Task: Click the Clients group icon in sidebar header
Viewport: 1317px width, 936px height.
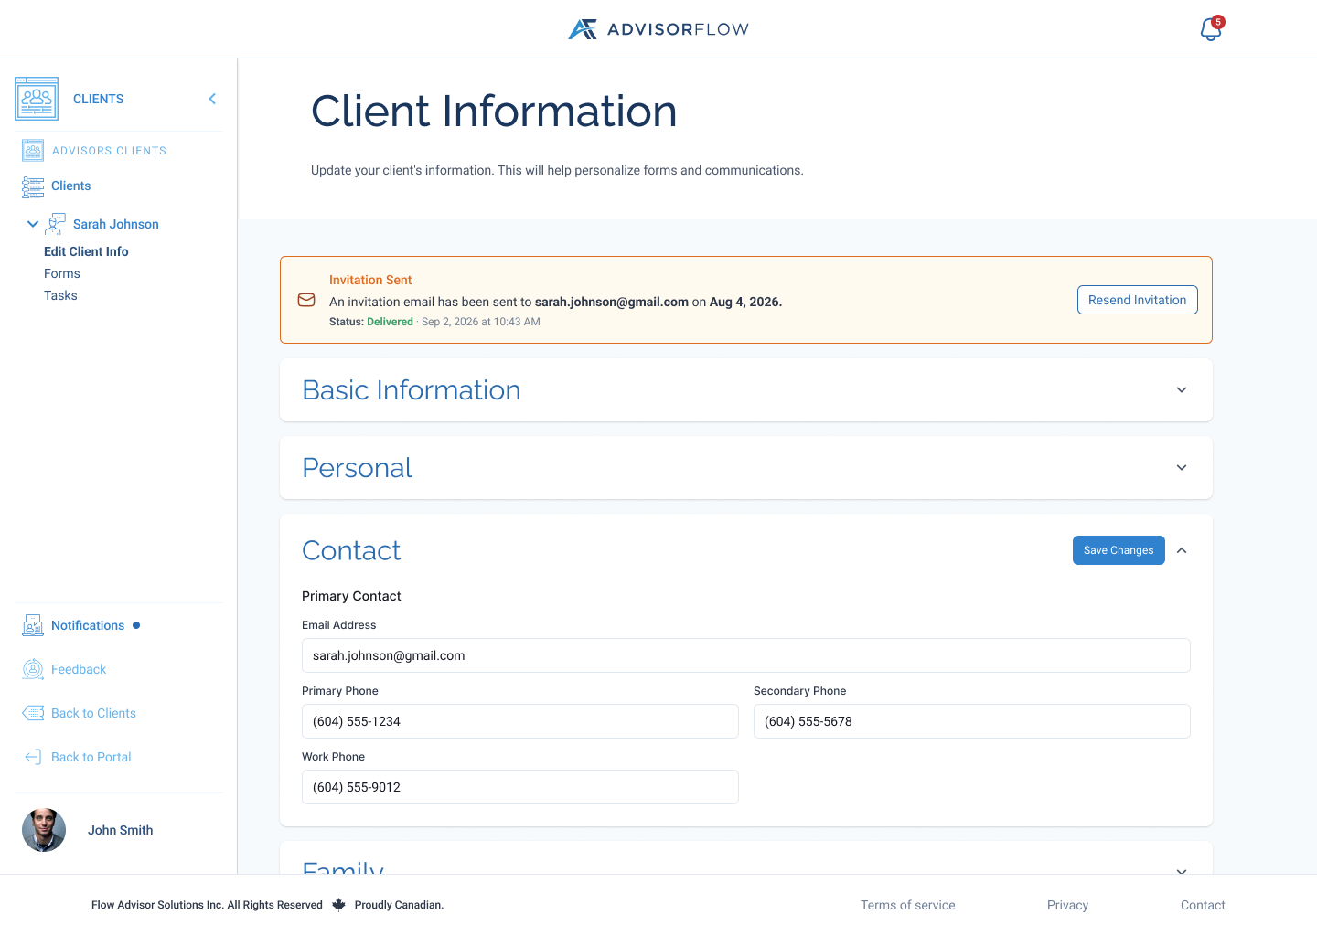Action: click(37, 99)
